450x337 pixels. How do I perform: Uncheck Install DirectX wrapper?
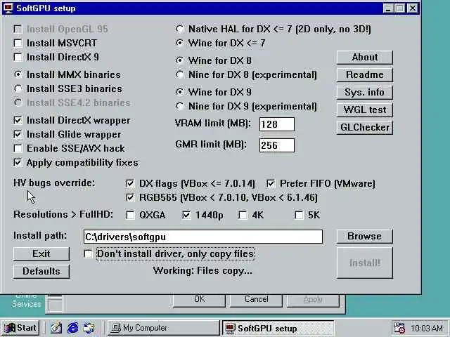(18, 120)
